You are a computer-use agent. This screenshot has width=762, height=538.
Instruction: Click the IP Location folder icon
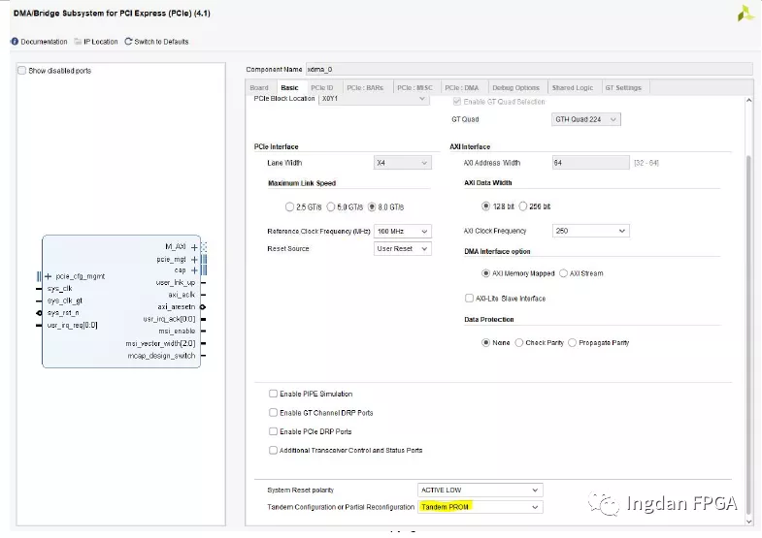[x=78, y=42]
